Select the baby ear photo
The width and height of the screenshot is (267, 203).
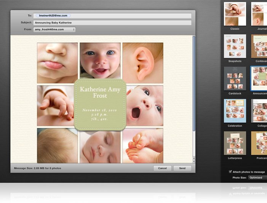pyautogui.click(x=143, y=63)
